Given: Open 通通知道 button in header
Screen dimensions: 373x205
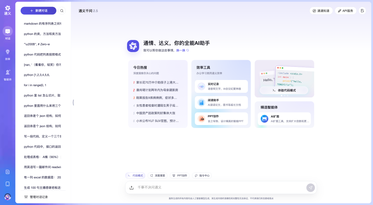Looking at the screenshot, I should pos(321,11).
